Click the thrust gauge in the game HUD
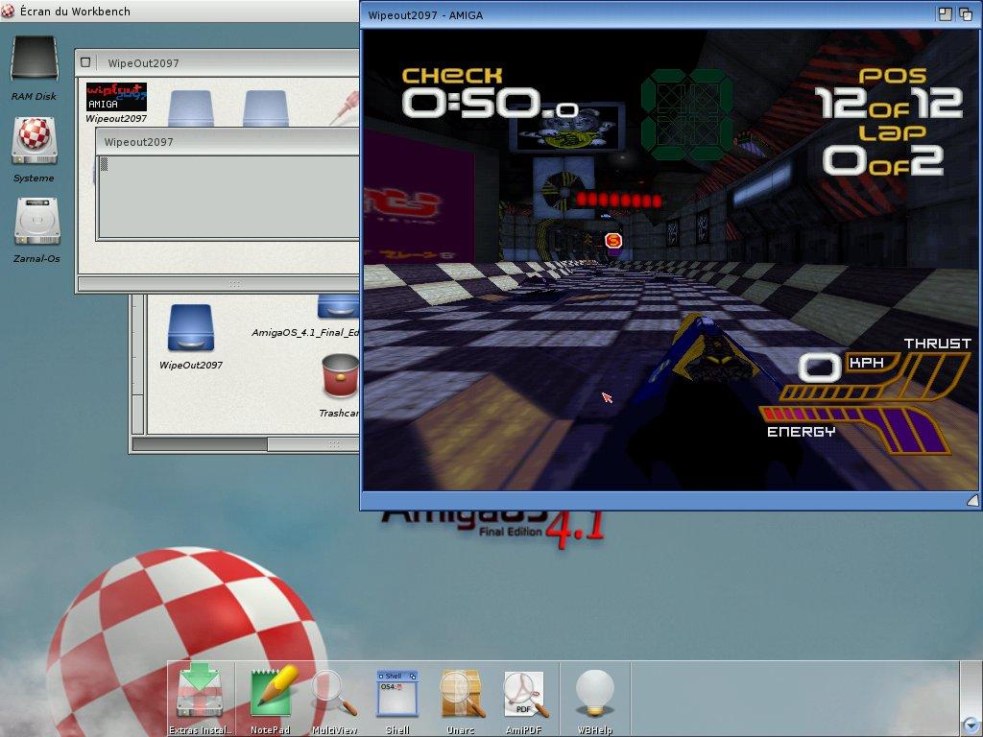The image size is (983, 737). click(877, 376)
